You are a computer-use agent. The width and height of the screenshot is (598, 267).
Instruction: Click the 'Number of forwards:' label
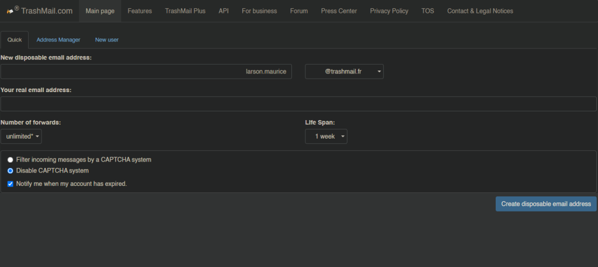point(30,122)
